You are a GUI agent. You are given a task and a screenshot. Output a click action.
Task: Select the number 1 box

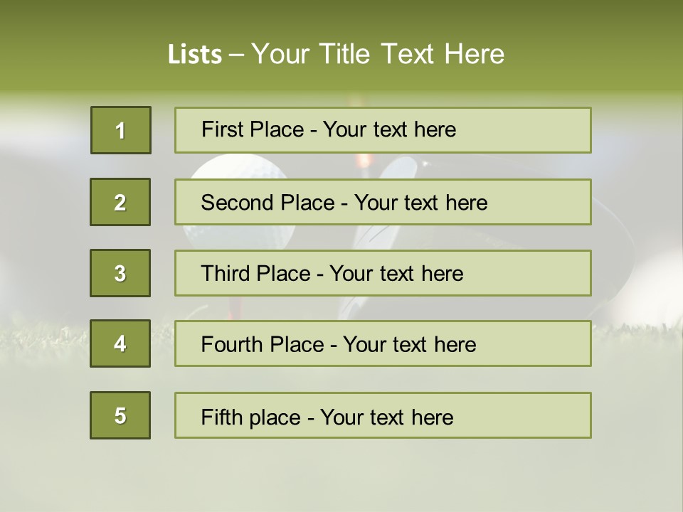tap(120, 130)
